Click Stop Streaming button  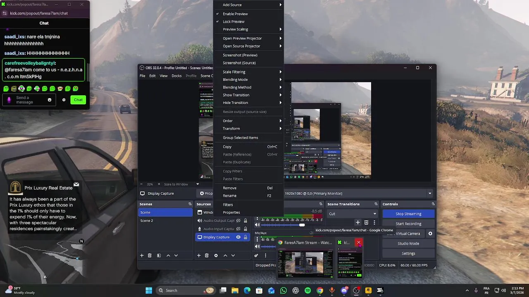point(408,214)
